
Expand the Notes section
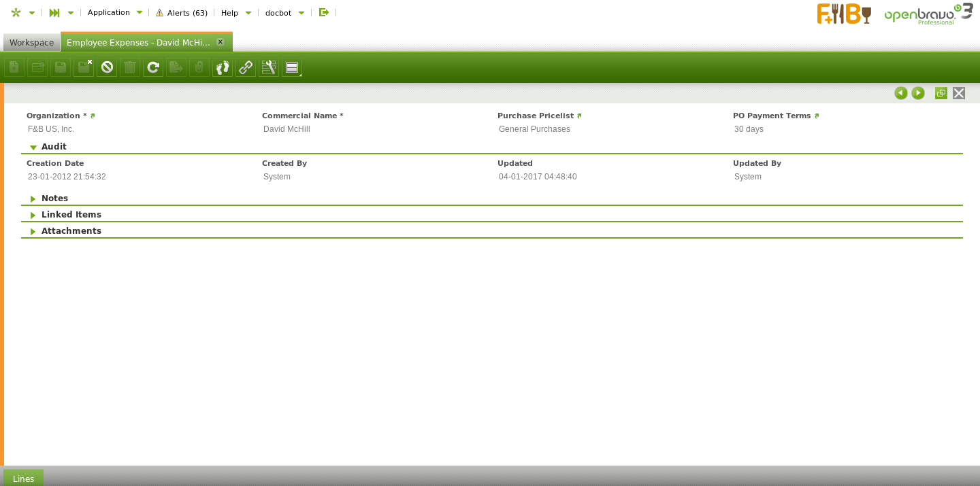click(33, 198)
